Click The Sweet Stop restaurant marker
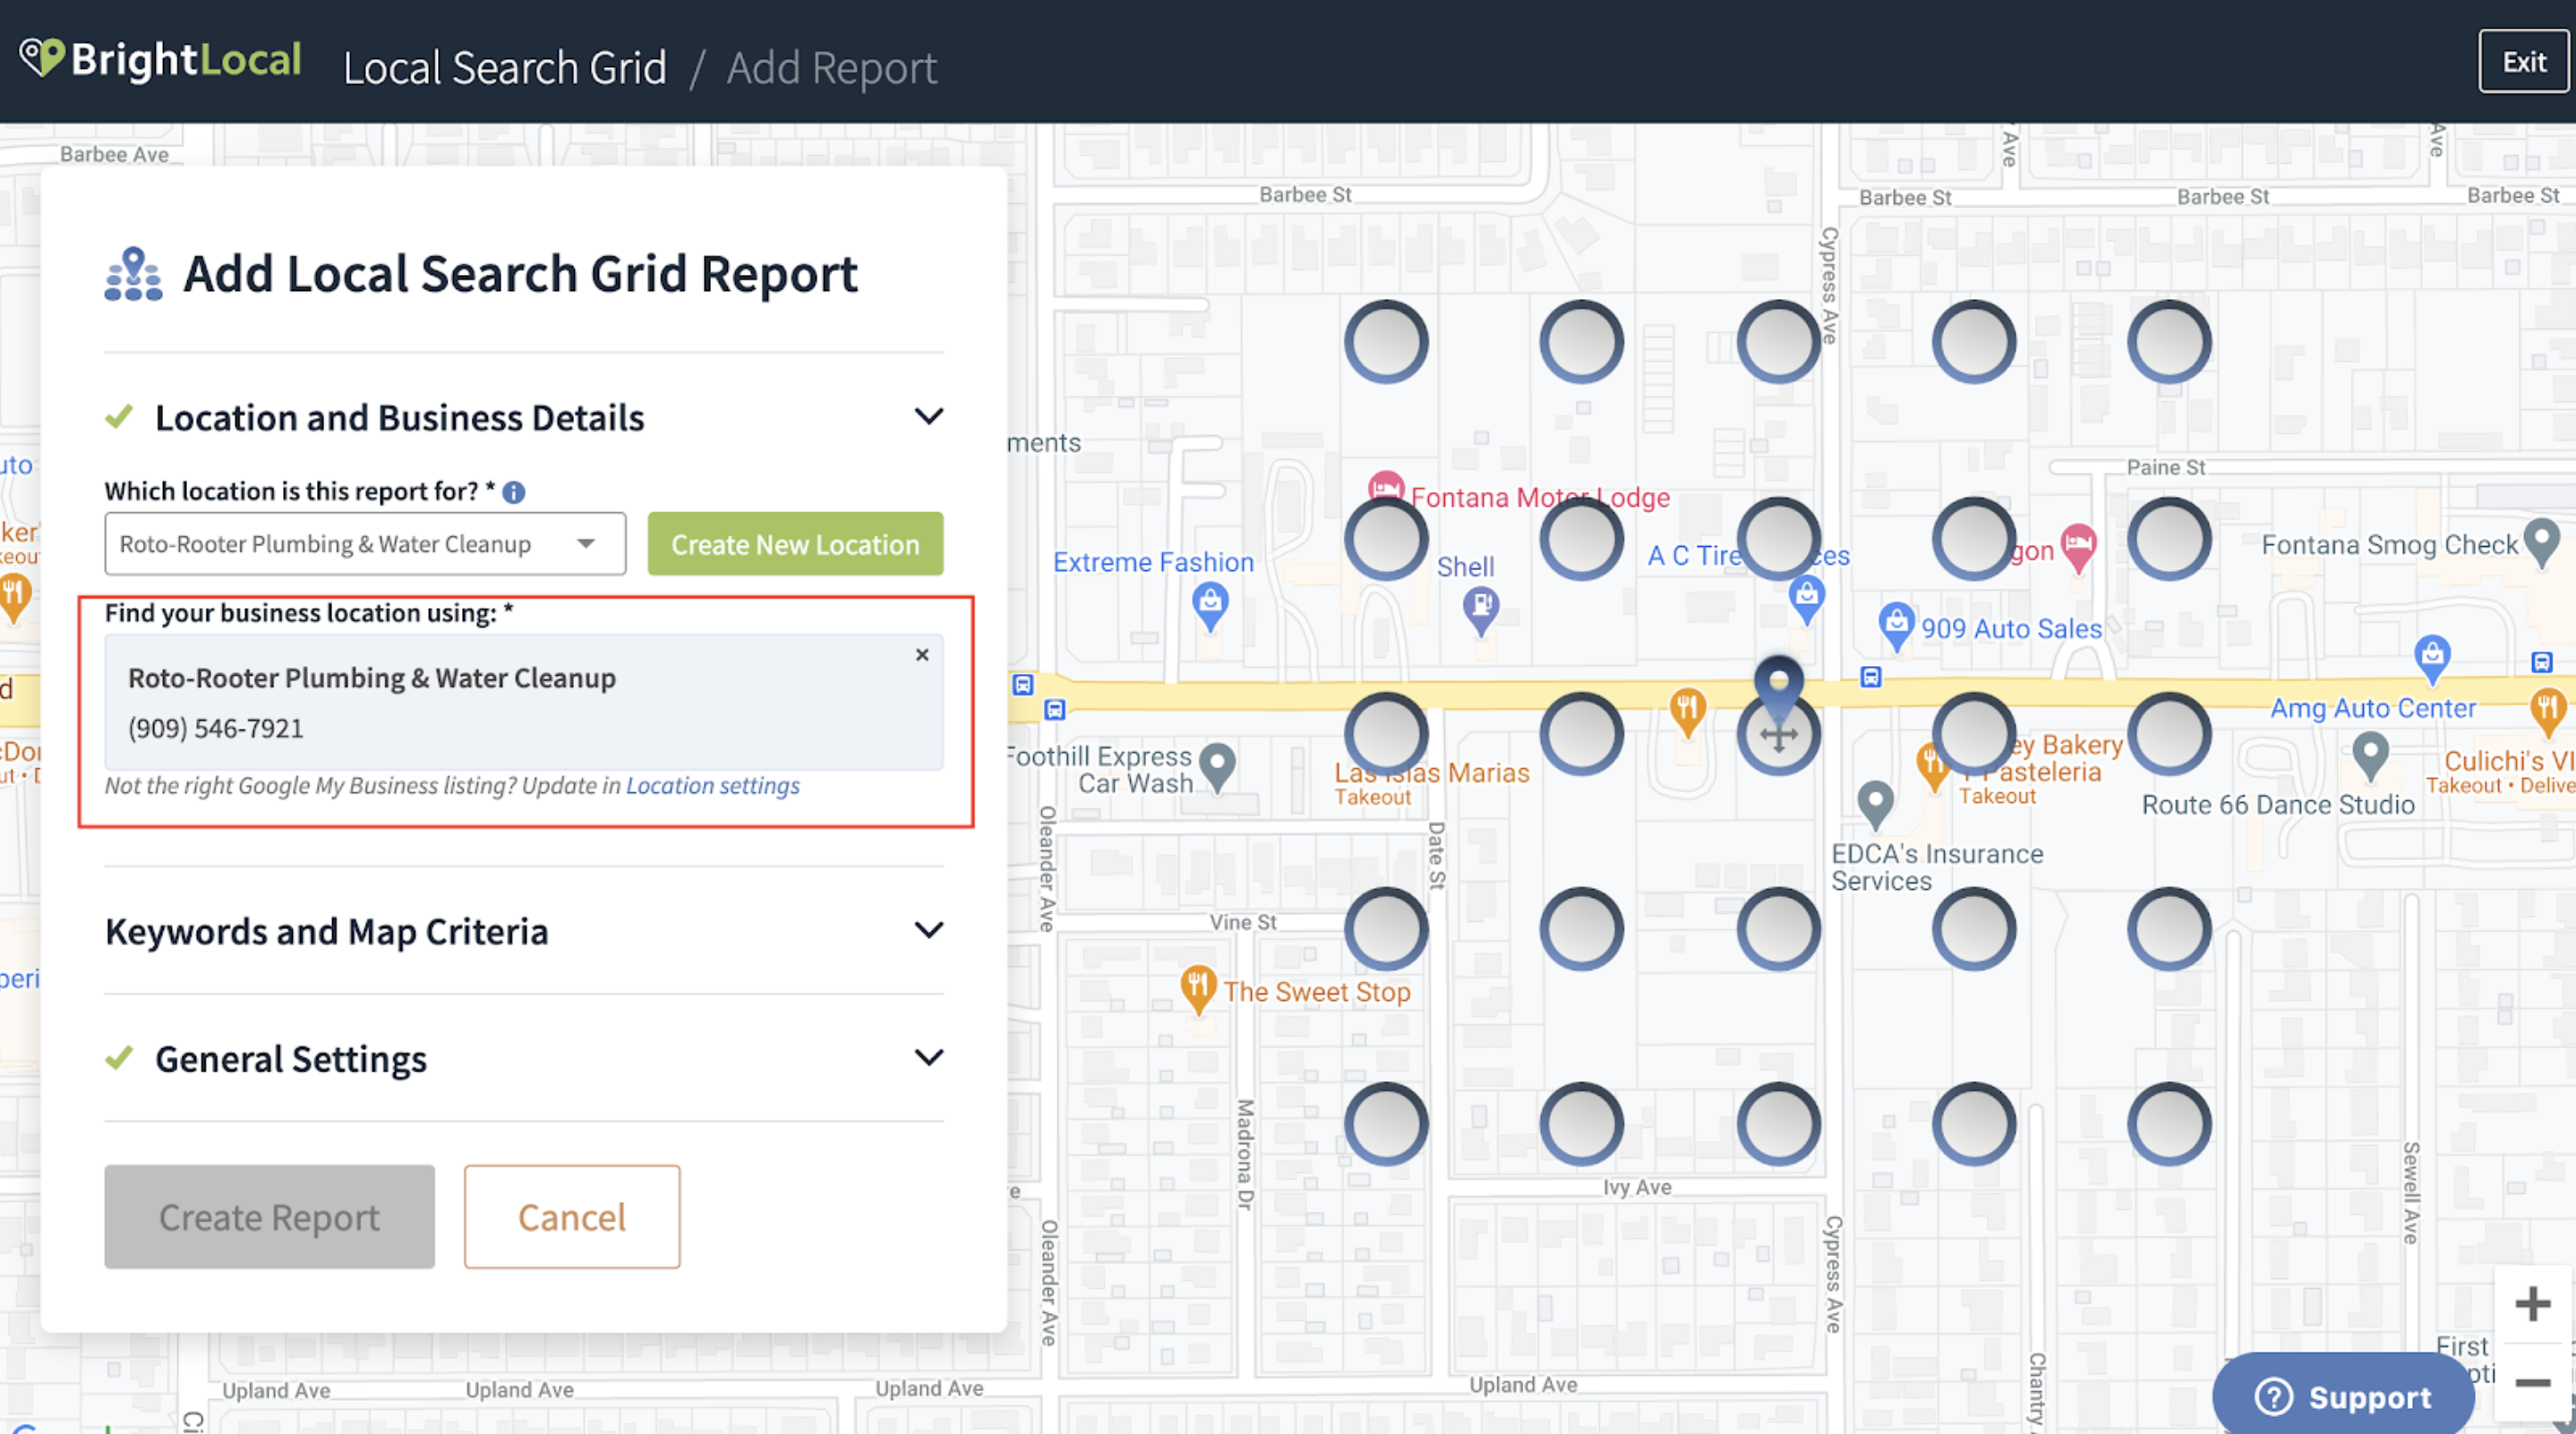 [x=1198, y=989]
